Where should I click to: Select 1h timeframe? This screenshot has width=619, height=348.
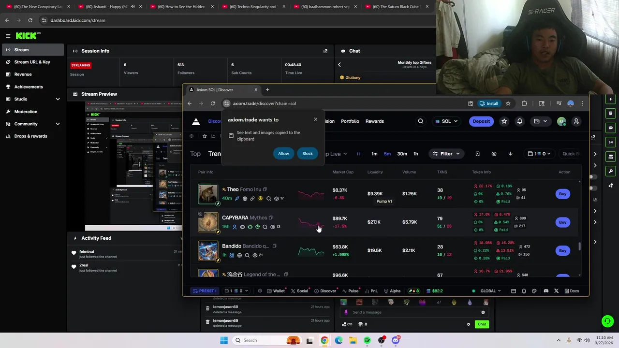tap(415, 154)
